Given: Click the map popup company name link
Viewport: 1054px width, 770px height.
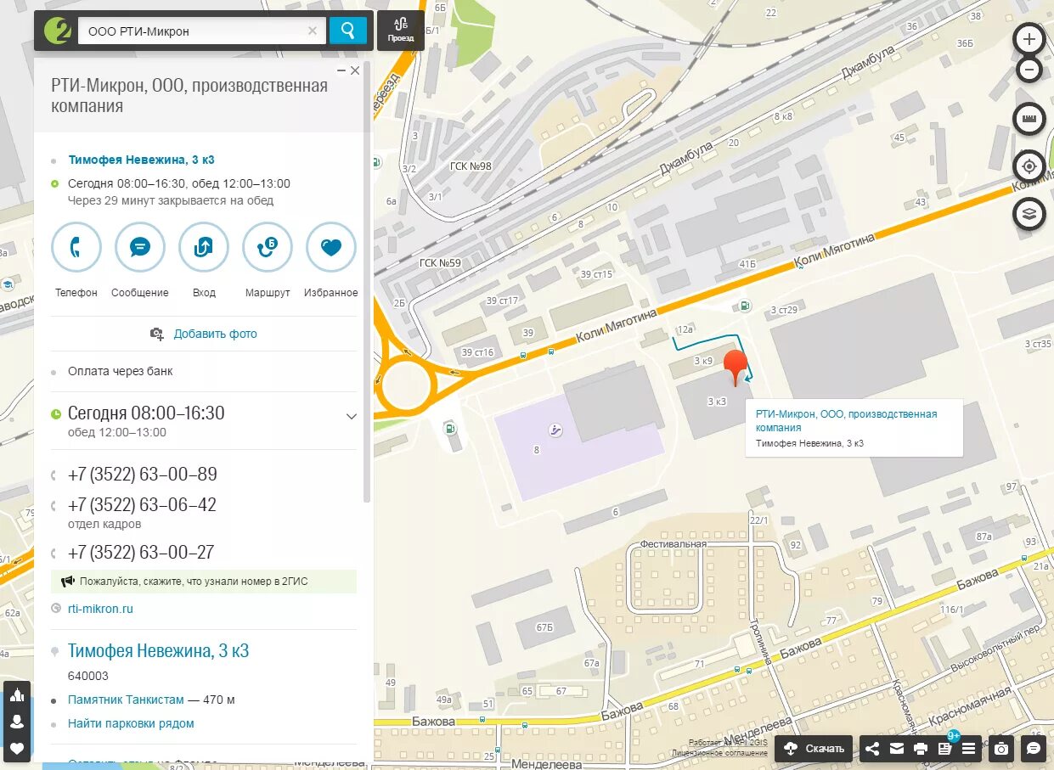Looking at the screenshot, I should (x=846, y=420).
